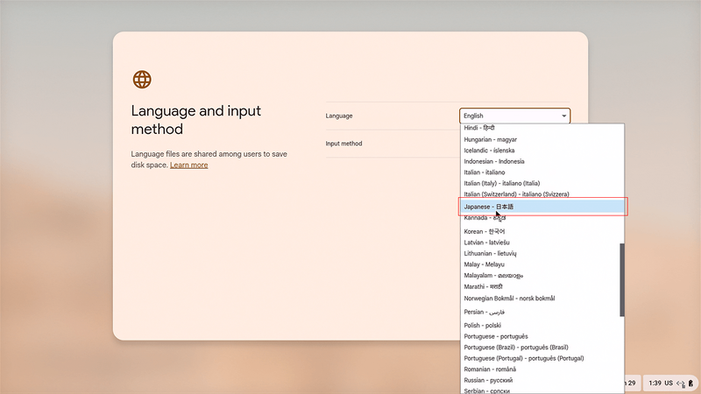701x394 pixels.
Task: Choose Indonesian - Indonesia language option
Action: click(542, 161)
